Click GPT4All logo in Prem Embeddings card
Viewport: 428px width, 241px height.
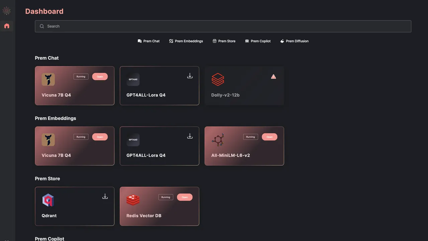tap(133, 140)
